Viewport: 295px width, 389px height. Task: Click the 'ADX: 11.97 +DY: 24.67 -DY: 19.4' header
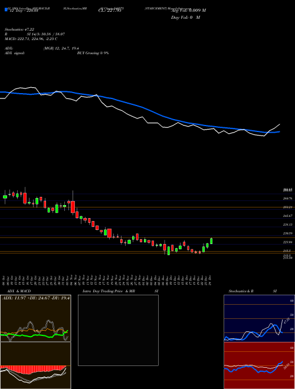coord(36,298)
